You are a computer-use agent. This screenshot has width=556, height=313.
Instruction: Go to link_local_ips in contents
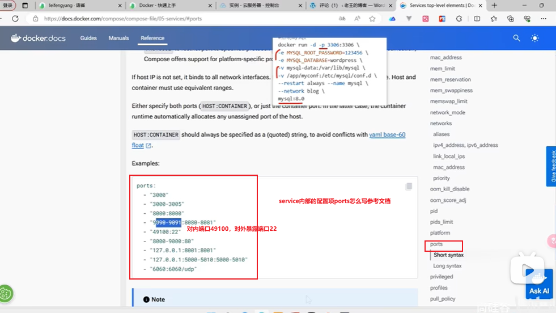(448, 156)
